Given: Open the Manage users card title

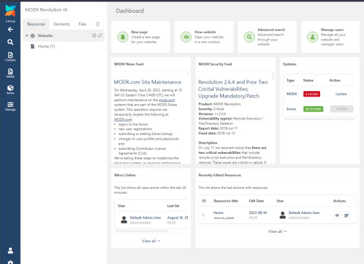Looking at the screenshot, I should tap(332, 30).
